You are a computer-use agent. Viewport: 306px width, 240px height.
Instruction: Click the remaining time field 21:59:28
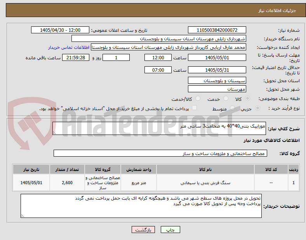pos(76,58)
